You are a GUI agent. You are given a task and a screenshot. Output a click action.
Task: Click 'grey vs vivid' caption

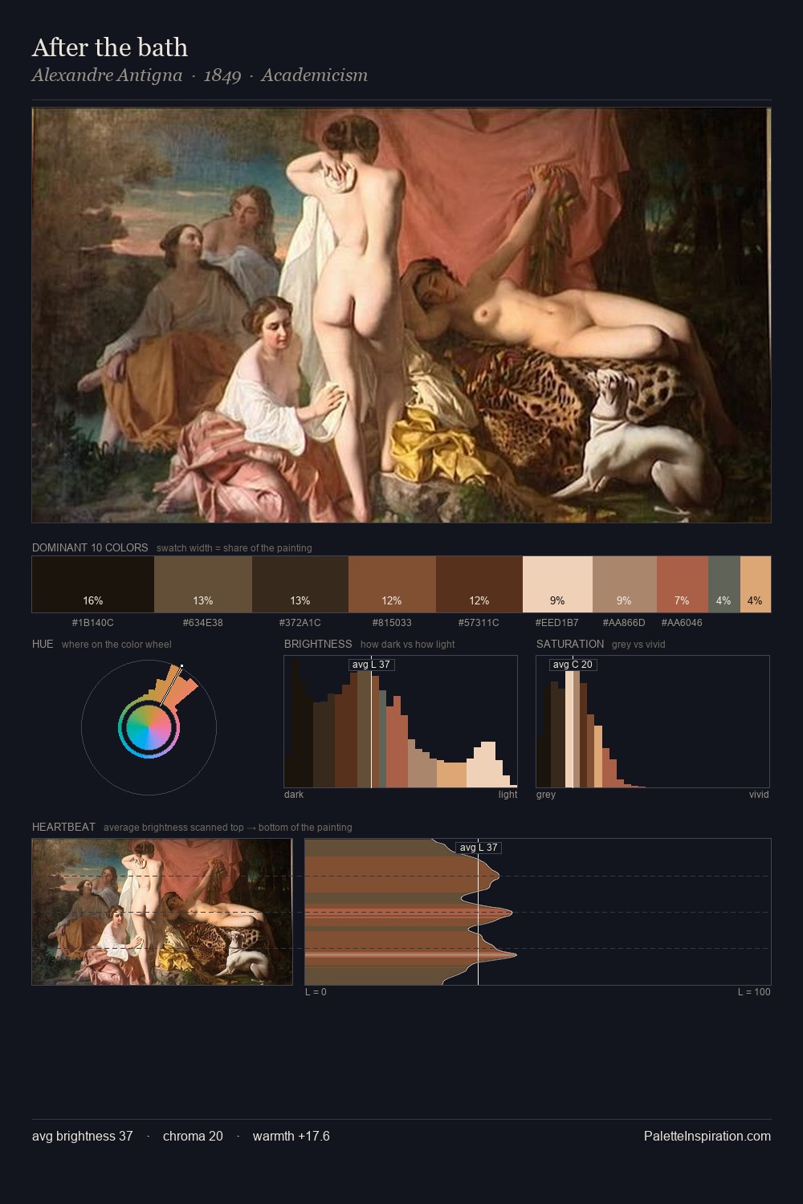638,645
